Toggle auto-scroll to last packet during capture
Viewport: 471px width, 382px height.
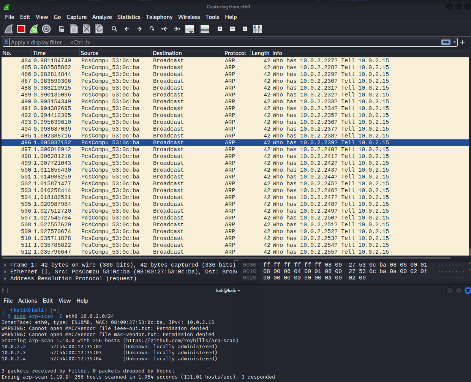tap(190, 29)
